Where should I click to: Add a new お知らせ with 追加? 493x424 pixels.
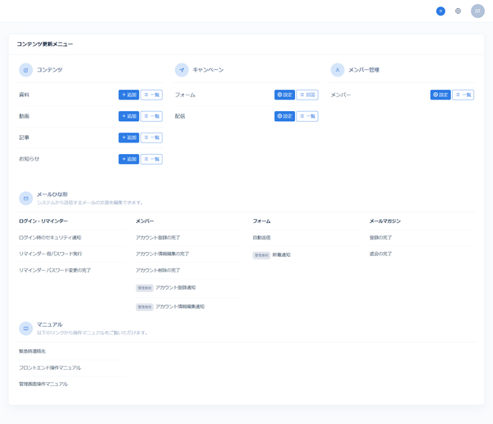pos(129,159)
